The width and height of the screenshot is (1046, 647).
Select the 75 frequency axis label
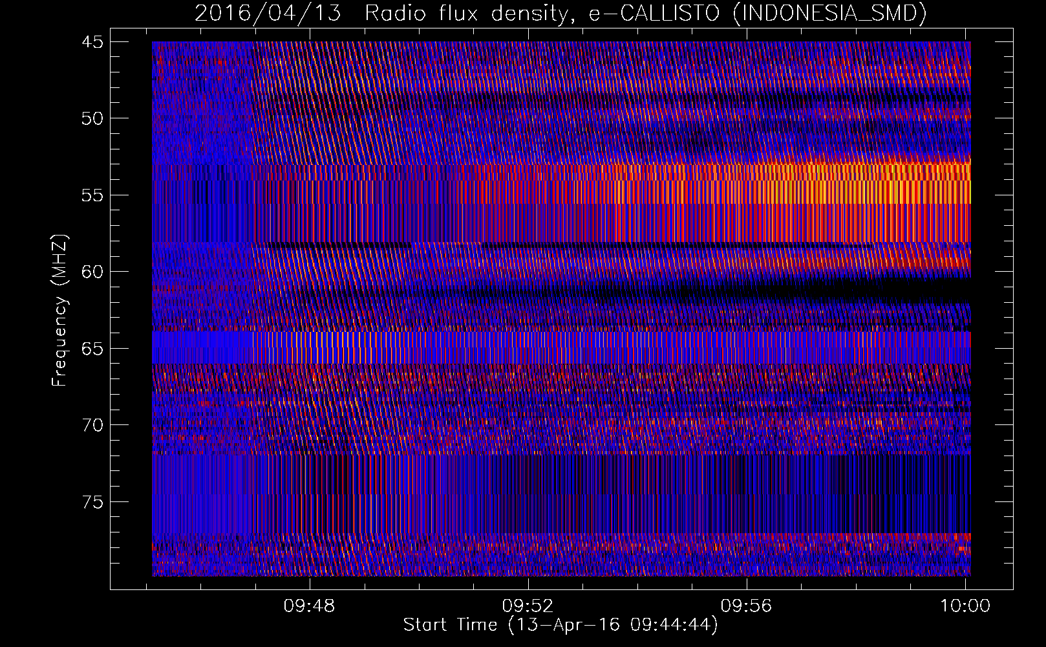pyautogui.click(x=92, y=502)
